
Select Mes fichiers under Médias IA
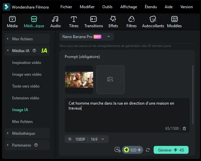tap(23, 122)
